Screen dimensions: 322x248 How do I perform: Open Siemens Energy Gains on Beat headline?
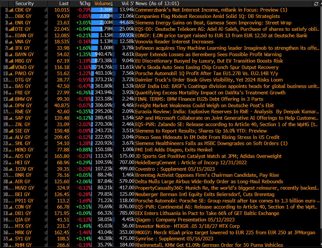(x=213, y=23)
